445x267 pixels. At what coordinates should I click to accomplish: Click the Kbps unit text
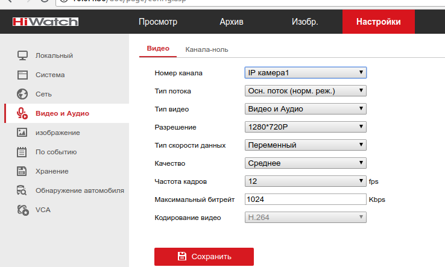pos(377,199)
